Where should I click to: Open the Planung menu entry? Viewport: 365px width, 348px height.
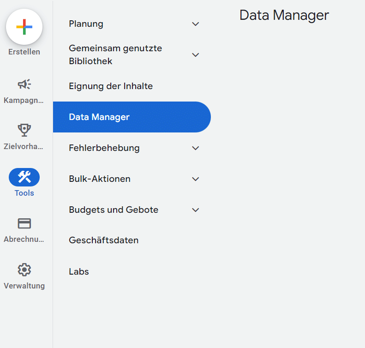point(132,24)
